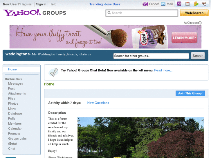Open the calendar icon in top toolbar
Screen dimensions: 211x158
click(x=187, y=4)
